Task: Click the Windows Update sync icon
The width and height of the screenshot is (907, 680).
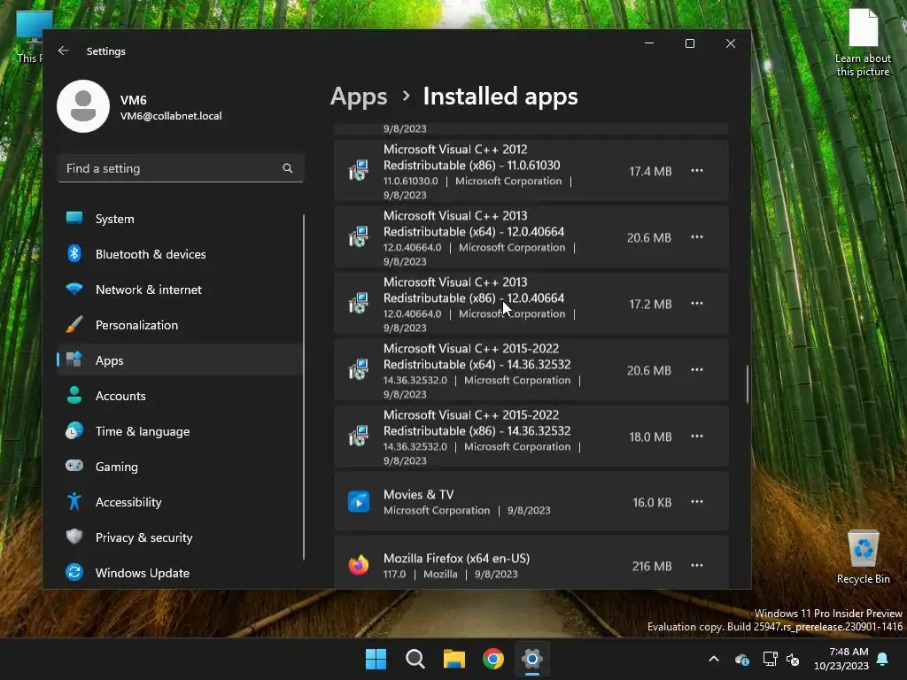Action: tap(74, 573)
